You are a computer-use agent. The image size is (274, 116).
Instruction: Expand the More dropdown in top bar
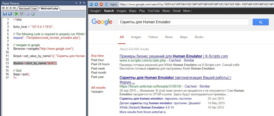pos(188,11)
